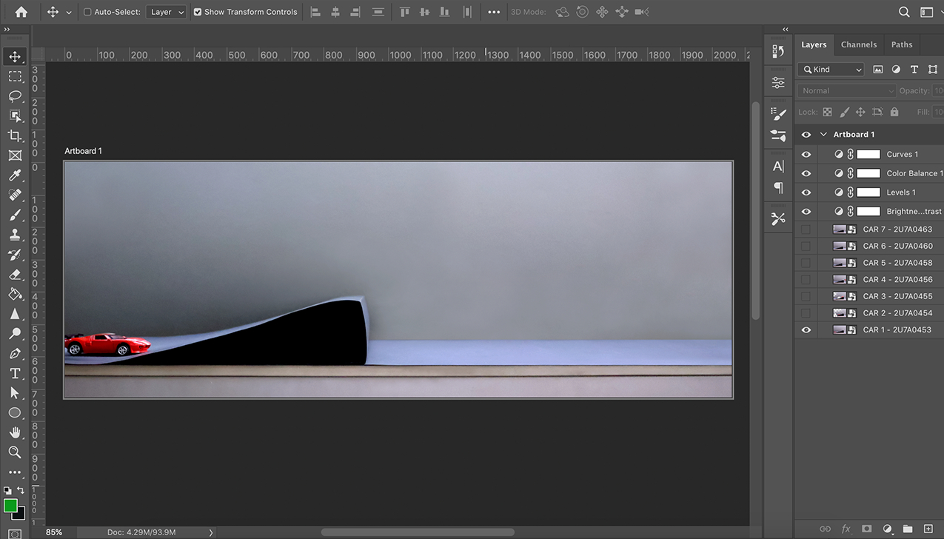The image size is (944, 539).
Task: Hide the Curves 1 adjustment layer
Action: 806,154
